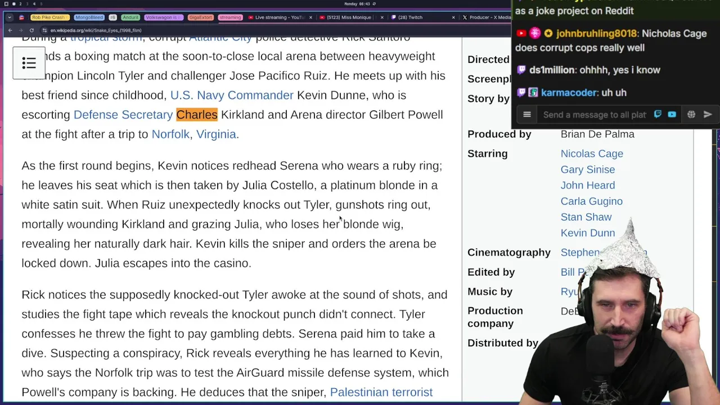This screenshot has height=405, width=720.
Task: Click karmacoder's subscriber badge icon
Action: pyautogui.click(x=533, y=92)
